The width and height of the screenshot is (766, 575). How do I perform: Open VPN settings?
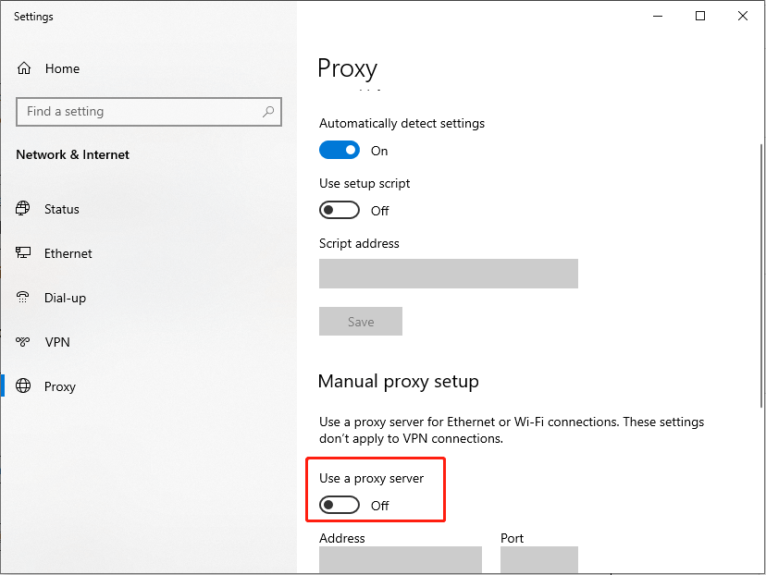click(x=57, y=342)
